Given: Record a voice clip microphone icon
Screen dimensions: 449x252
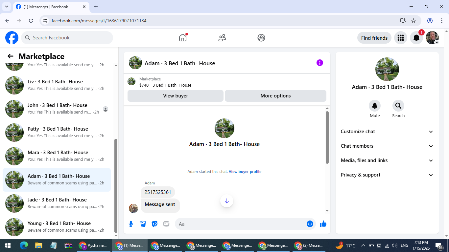Looking at the screenshot, I should tap(131, 224).
